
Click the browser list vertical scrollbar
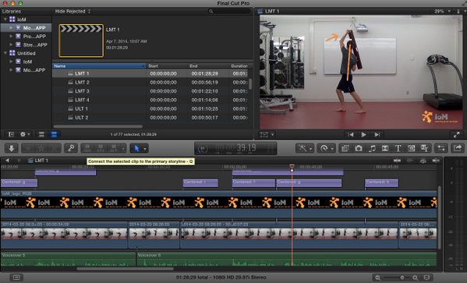click(x=250, y=83)
